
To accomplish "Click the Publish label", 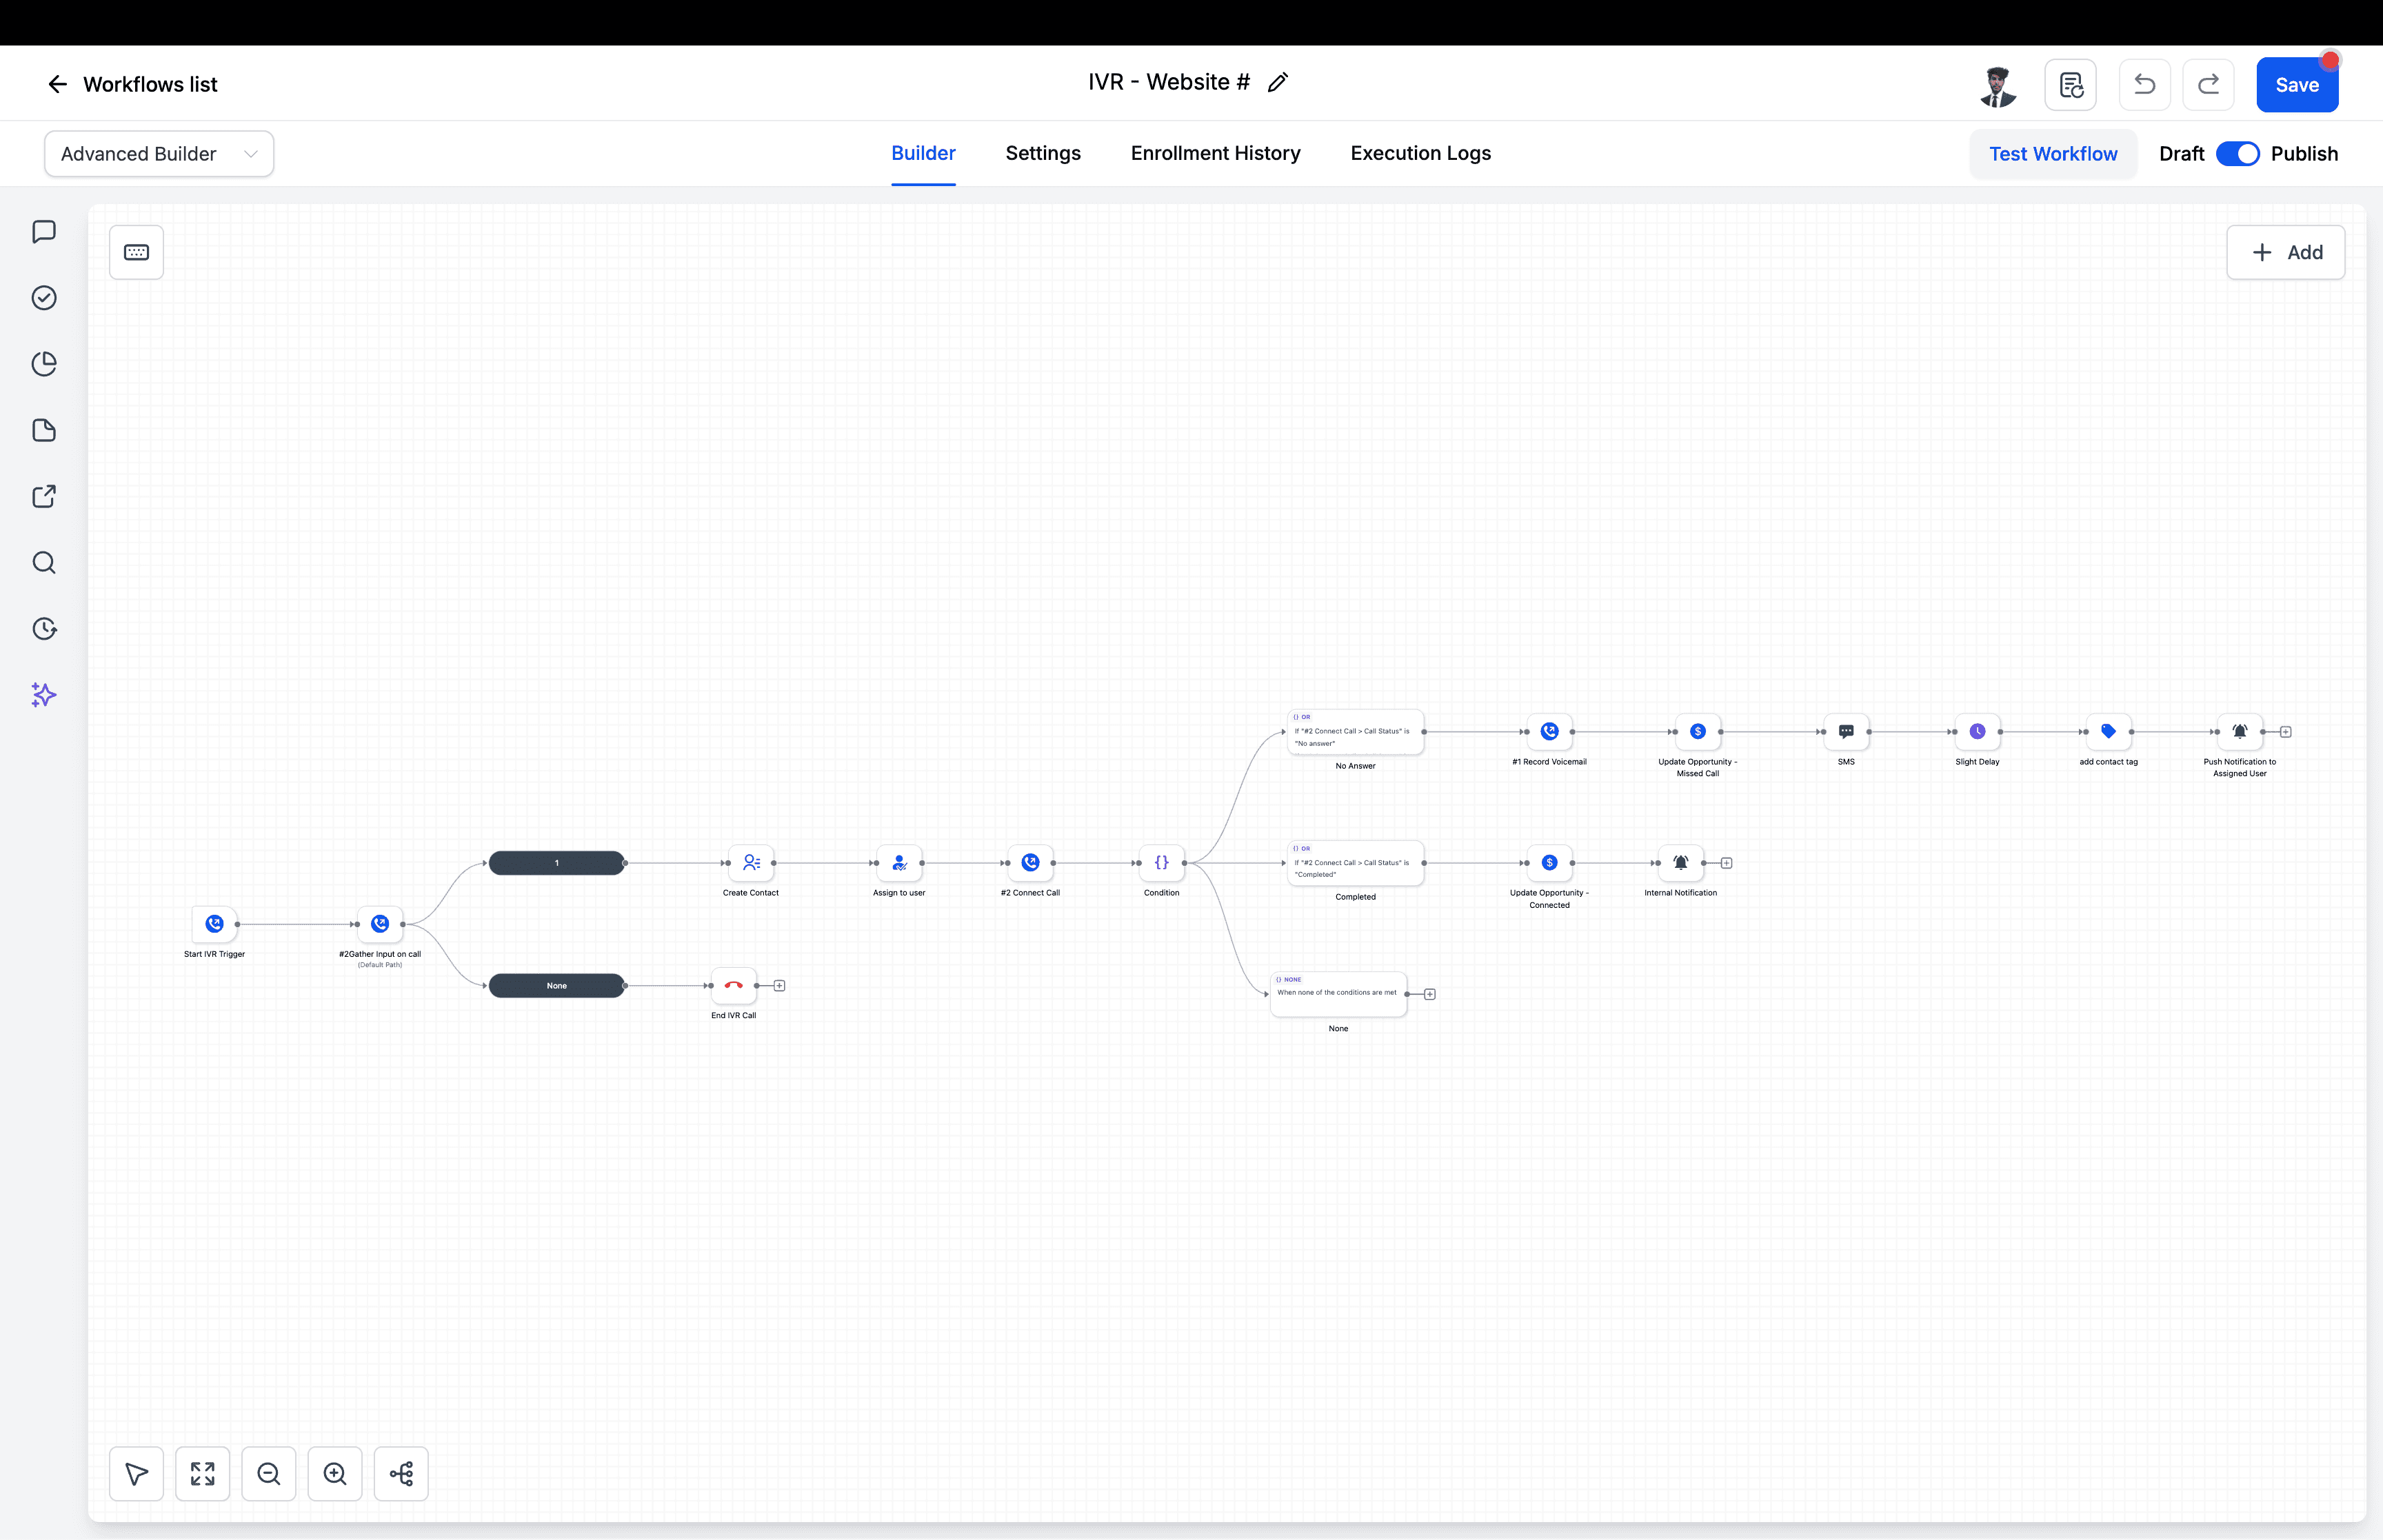I will click(2304, 154).
